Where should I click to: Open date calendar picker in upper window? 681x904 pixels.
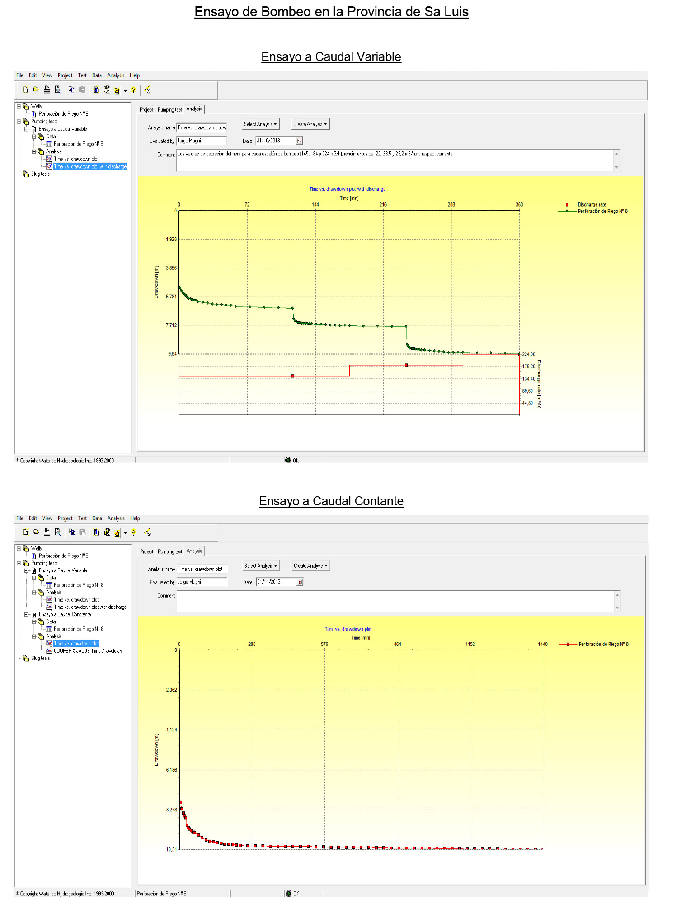coord(299,141)
